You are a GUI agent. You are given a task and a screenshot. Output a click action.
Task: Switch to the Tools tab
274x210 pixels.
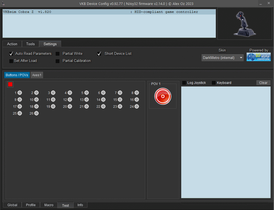(30, 44)
